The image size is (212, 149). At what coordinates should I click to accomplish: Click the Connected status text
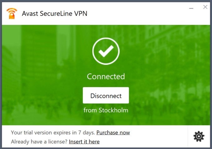106,76
